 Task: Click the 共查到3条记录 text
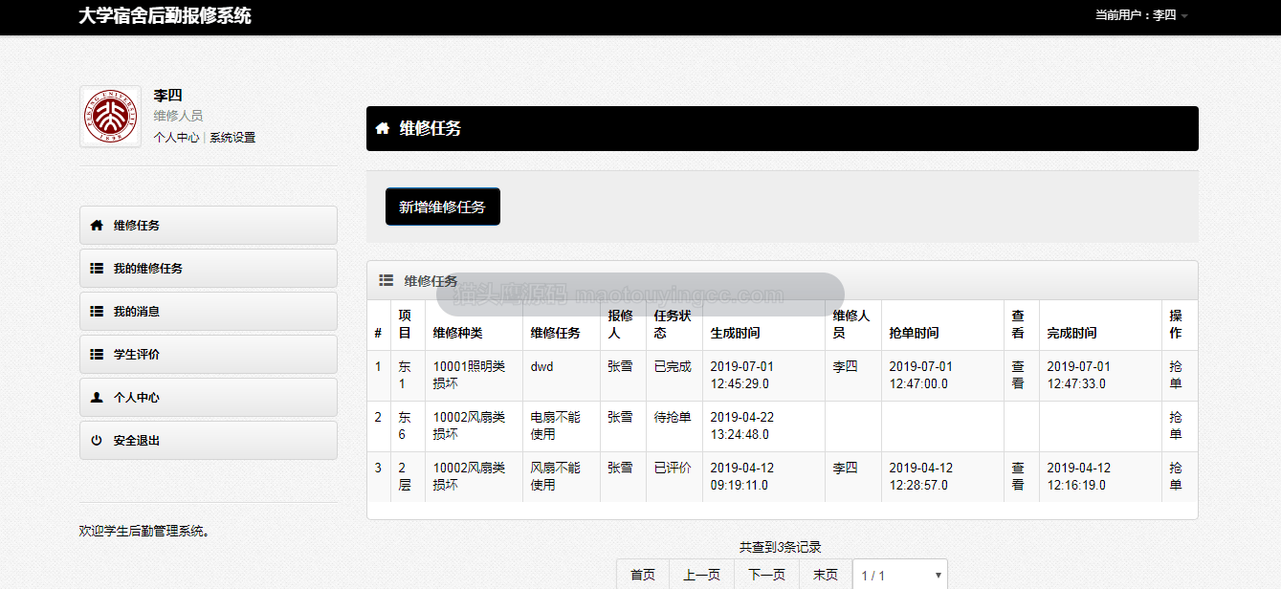[780, 547]
